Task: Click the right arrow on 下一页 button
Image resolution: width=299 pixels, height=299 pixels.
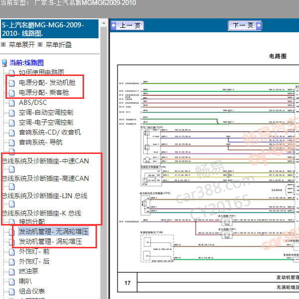Action: pos(259,25)
